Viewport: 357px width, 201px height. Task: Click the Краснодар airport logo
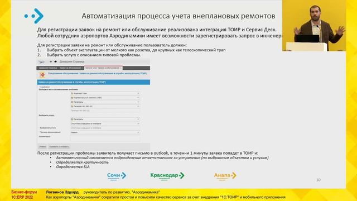click(167, 176)
